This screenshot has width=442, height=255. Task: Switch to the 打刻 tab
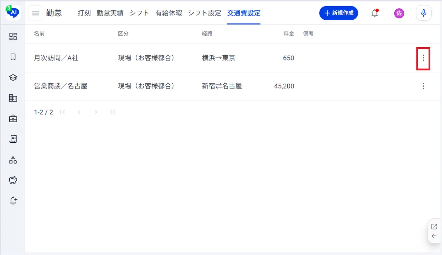pyautogui.click(x=84, y=13)
